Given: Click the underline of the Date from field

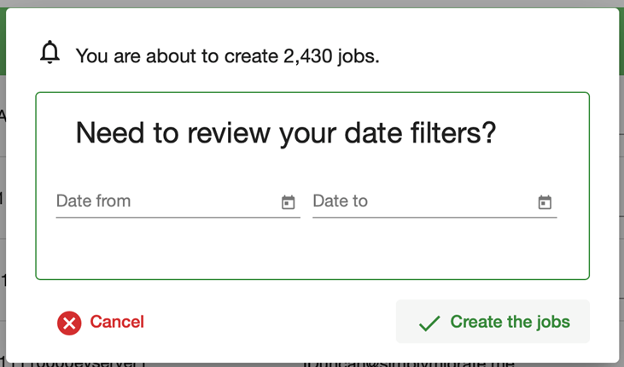Looking at the screenshot, I should [x=178, y=217].
